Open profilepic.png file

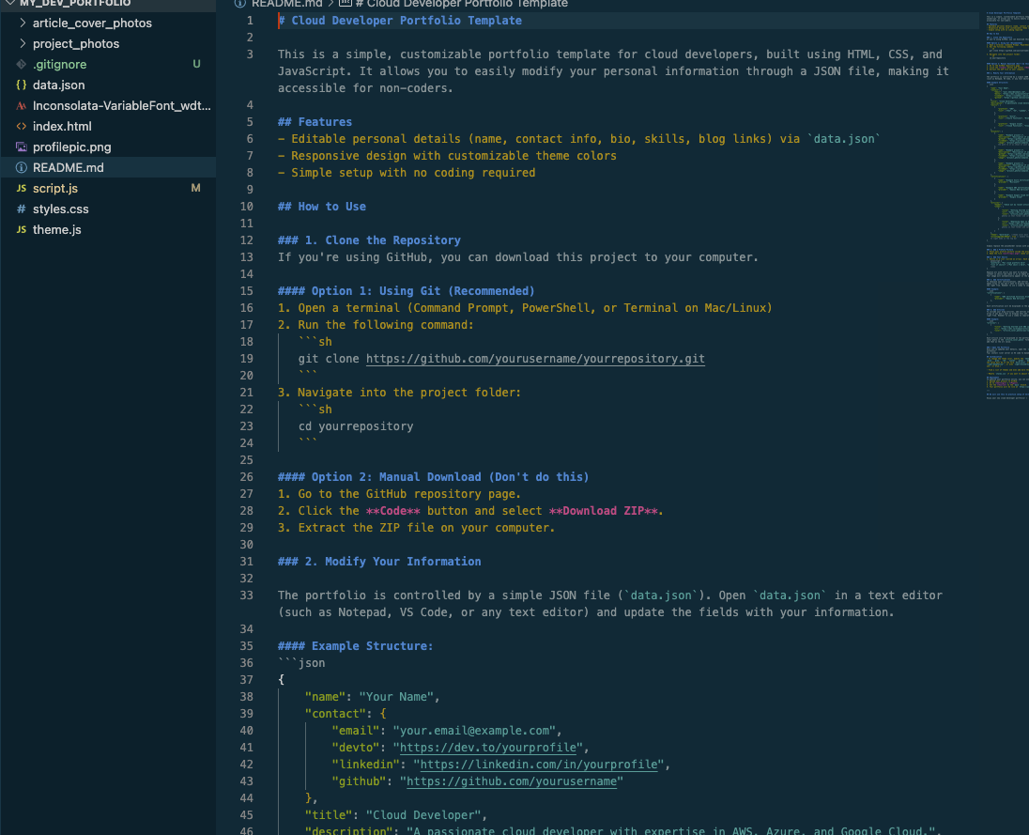tap(72, 147)
